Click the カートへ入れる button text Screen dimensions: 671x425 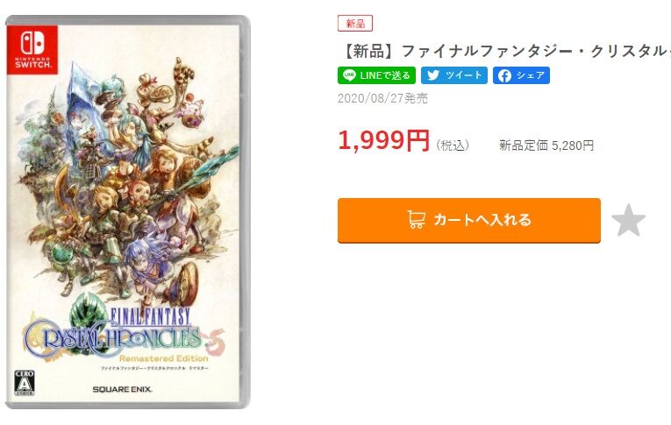(482, 220)
